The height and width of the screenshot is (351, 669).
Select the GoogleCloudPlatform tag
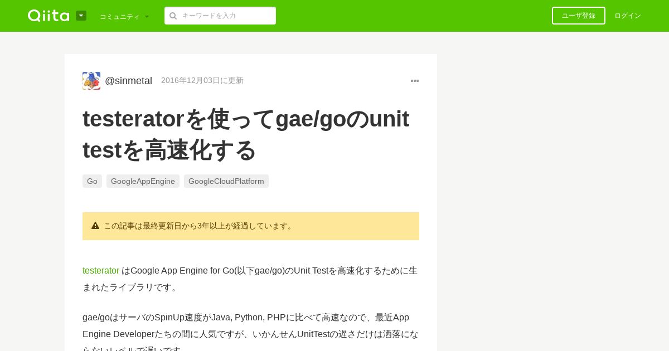(x=226, y=181)
